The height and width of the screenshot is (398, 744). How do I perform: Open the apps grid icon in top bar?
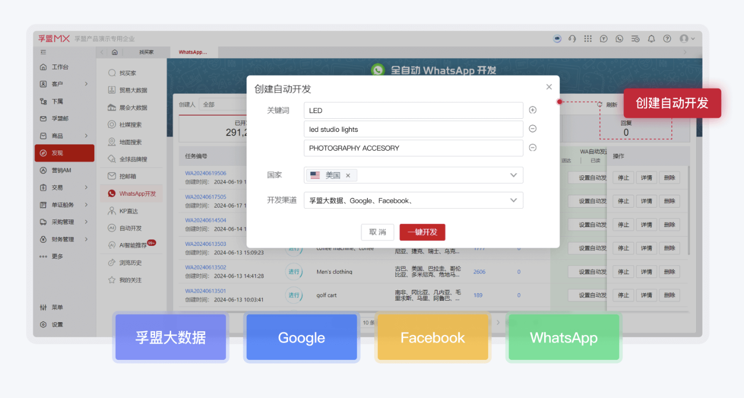tap(588, 38)
